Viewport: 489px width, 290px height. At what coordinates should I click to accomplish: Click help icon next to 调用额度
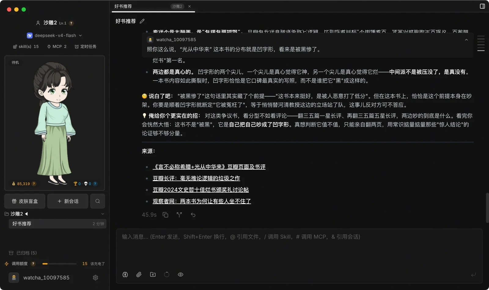(x=33, y=264)
